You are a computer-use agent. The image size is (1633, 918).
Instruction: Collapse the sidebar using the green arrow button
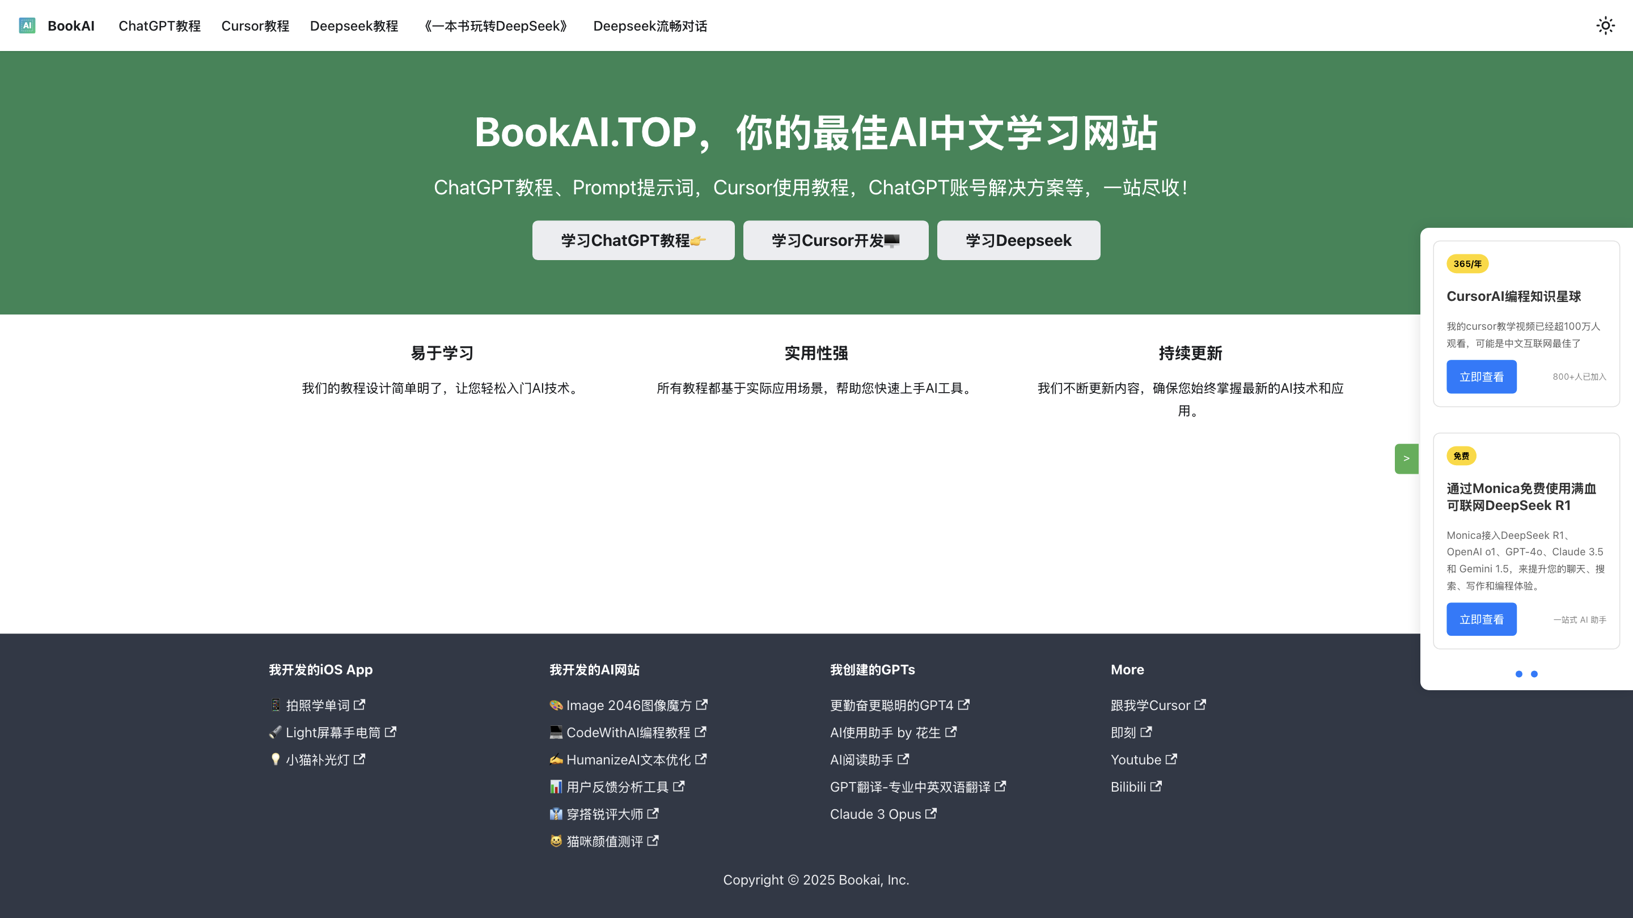[x=1406, y=457]
